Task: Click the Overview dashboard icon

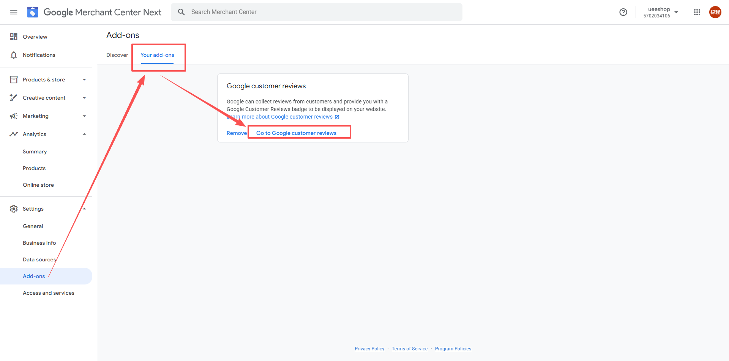Action: (x=14, y=37)
